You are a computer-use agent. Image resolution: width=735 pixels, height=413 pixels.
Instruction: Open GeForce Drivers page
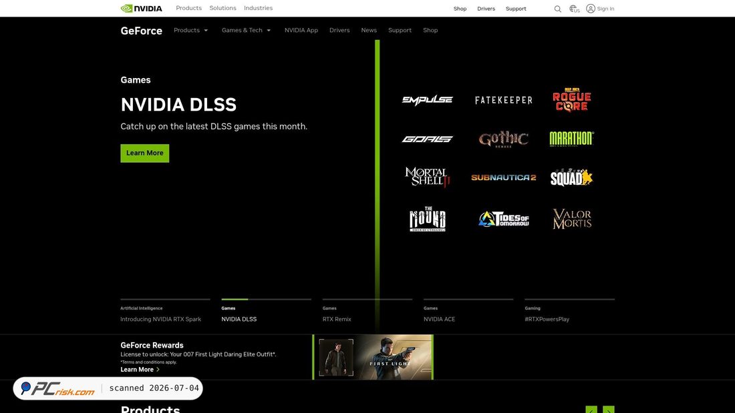click(339, 30)
